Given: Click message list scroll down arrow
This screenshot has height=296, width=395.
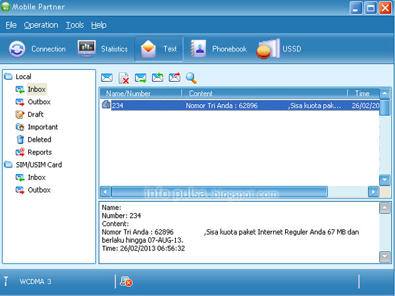Looking at the screenshot, I should point(384,180).
